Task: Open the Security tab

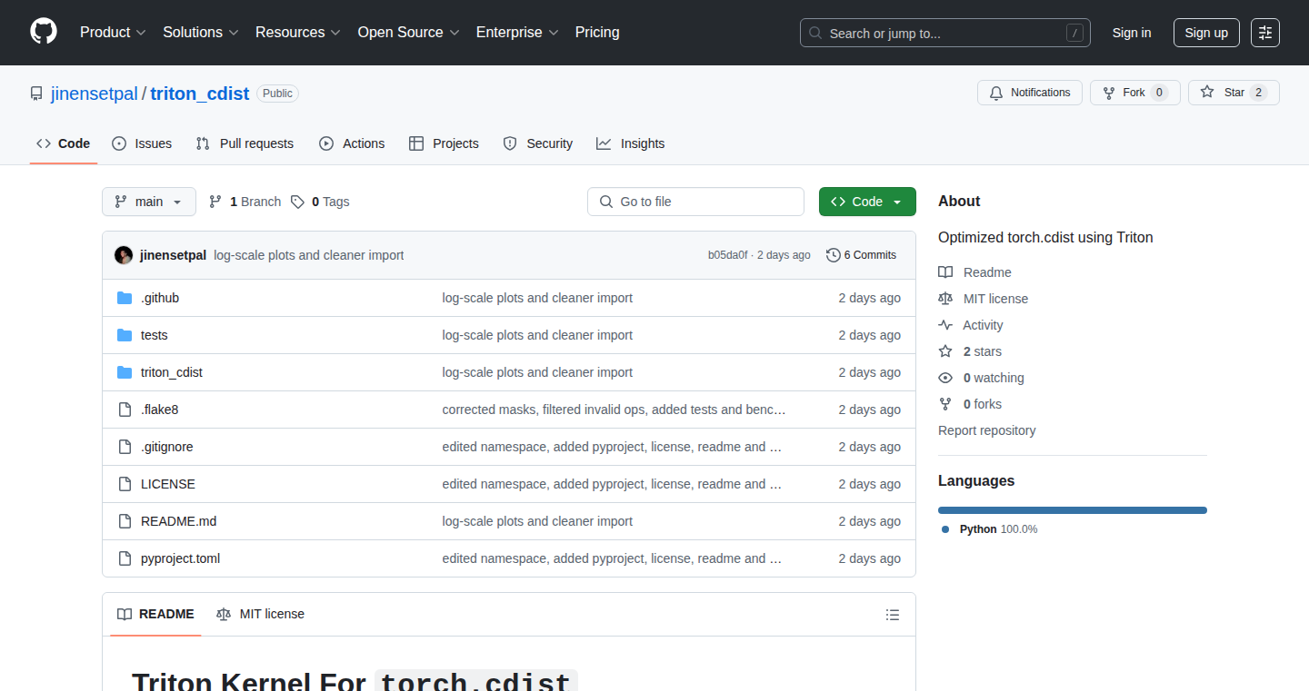Action: click(538, 143)
